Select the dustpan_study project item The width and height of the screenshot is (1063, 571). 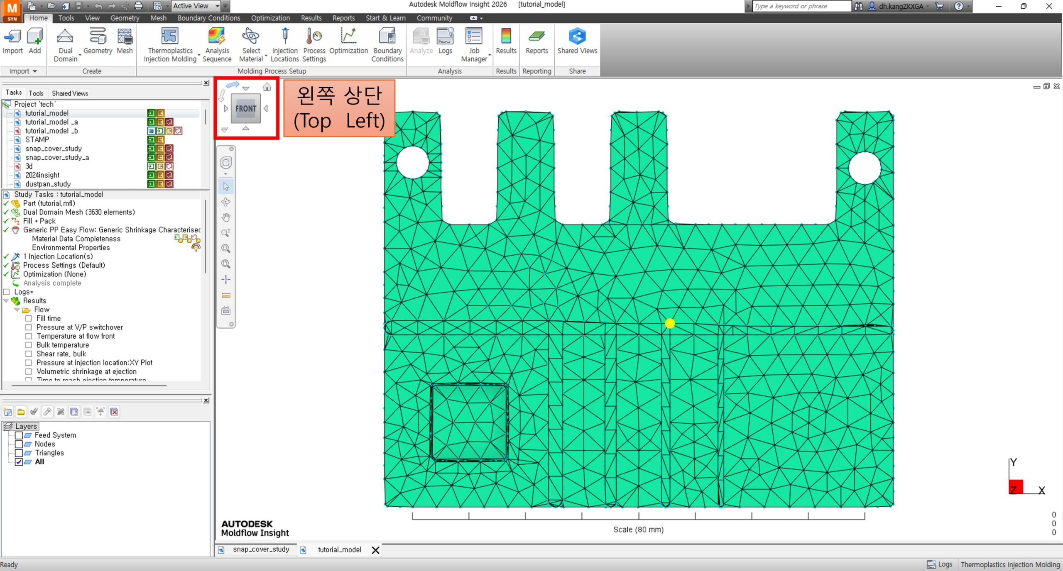[48, 184]
